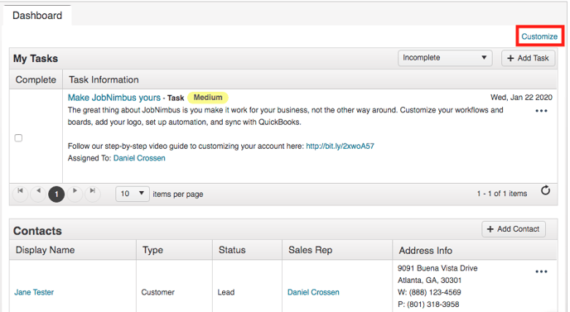Click the My Tasks panel title
This screenshot has width=570, height=312.
pyautogui.click(x=36, y=59)
